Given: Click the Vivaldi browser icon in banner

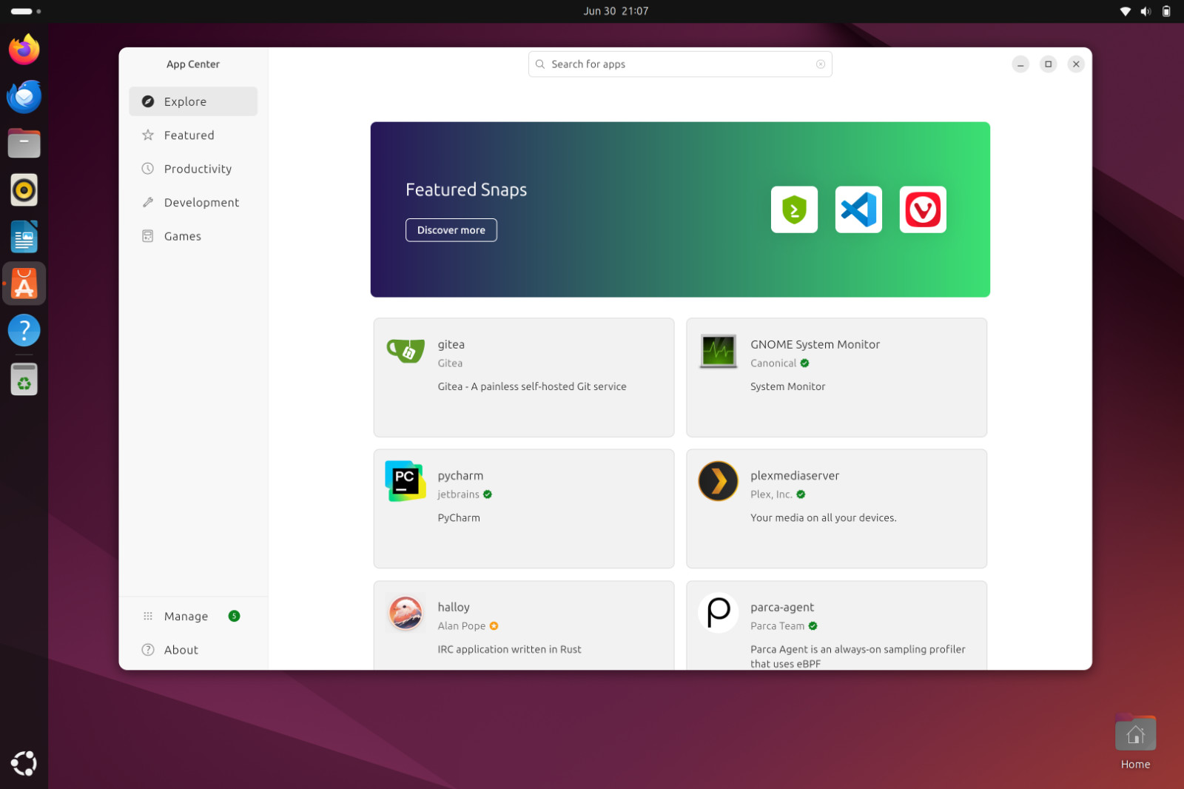Looking at the screenshot, I should [x=923, y=209].
